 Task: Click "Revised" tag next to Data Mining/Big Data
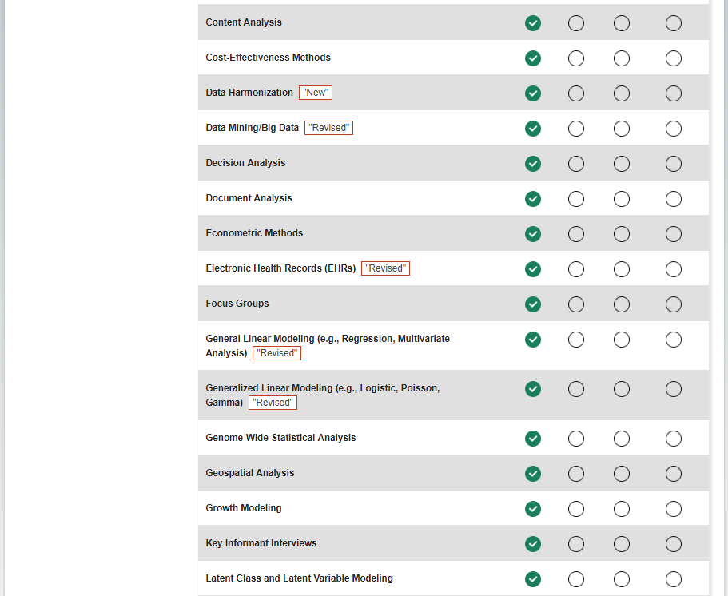(x=328, y=128)
